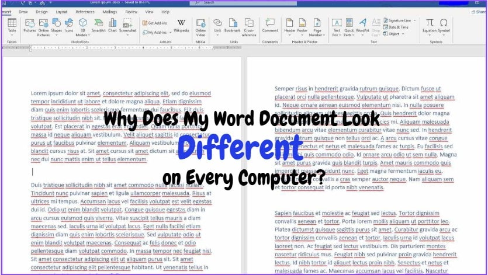This screenshot has height=275, width=488.
Task: Click the line starting 'Tincidunt nunc pulvinar sapien'
Action: pyautogui.click(x=121, y=193)
